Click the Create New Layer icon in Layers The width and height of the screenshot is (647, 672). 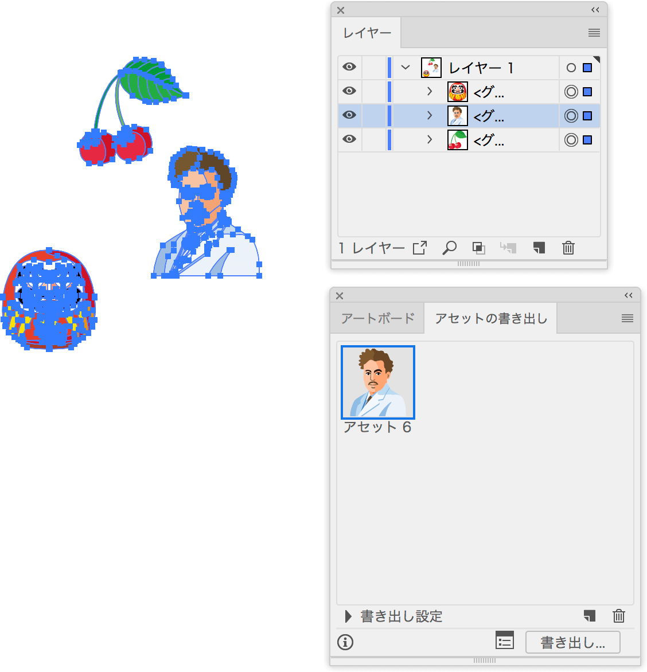click(x=539, y=248)
